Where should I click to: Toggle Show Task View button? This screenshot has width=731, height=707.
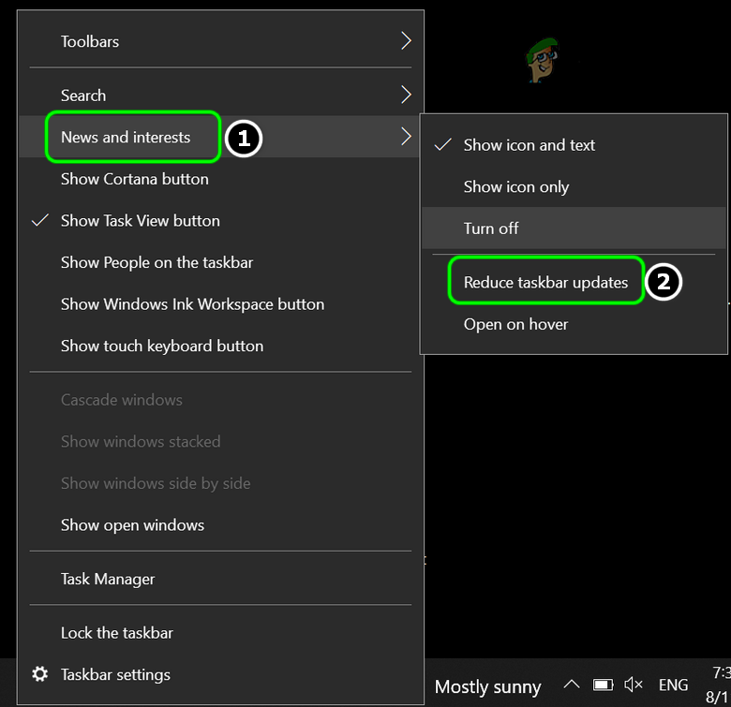click(141, 221)
